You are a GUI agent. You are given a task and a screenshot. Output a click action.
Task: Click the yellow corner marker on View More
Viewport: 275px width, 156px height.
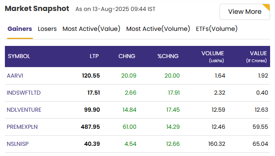(267, 7)
